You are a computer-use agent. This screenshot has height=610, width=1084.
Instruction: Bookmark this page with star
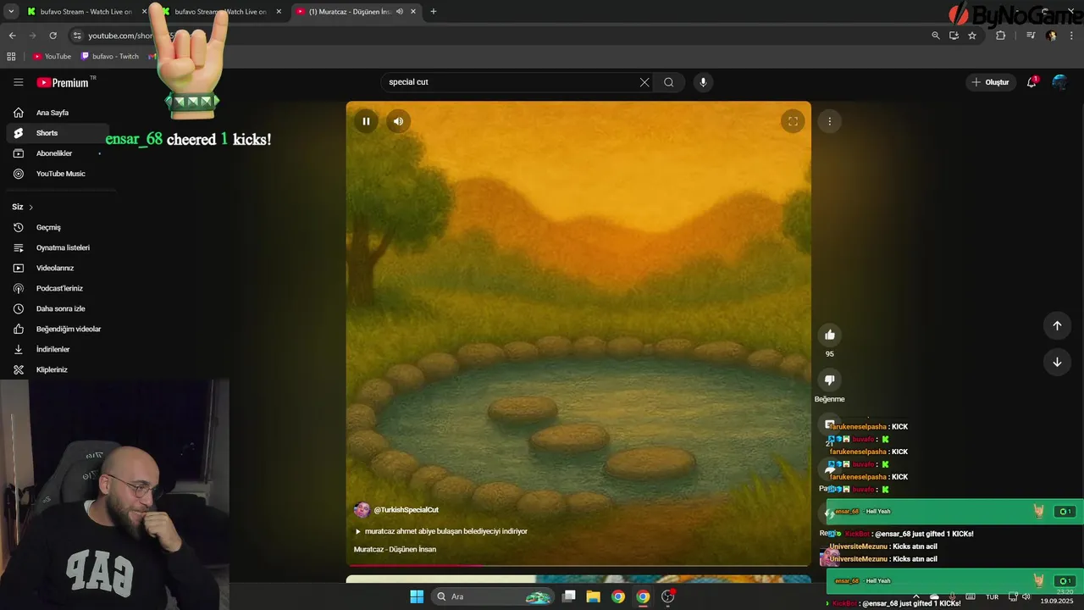(972, 36)
